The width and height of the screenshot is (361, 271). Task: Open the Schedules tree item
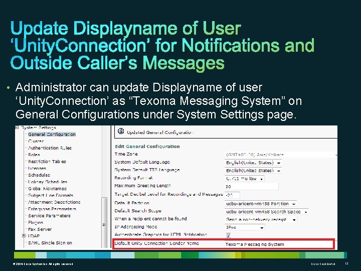39,175
